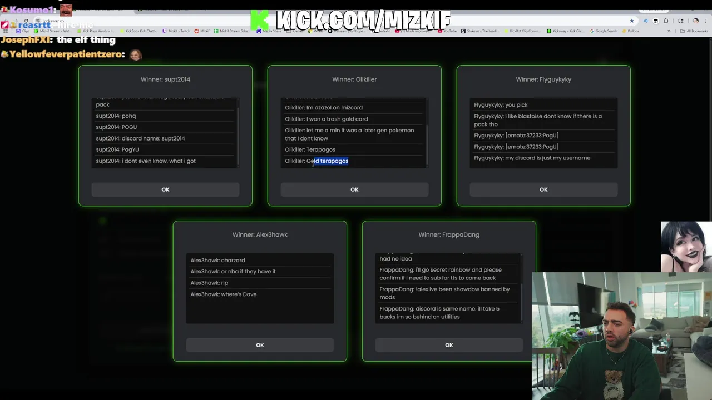Viewport: 712px width, 400px height.
Task: Open the browser profile avatar
Action: pos(695,21)
